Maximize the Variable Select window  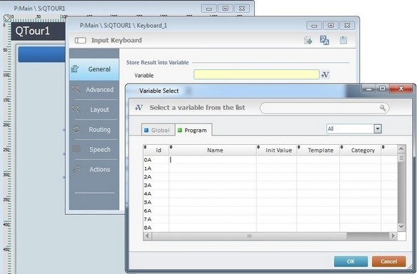point(383,88)
